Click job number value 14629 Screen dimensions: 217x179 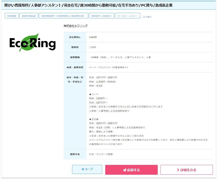point(93,37)
